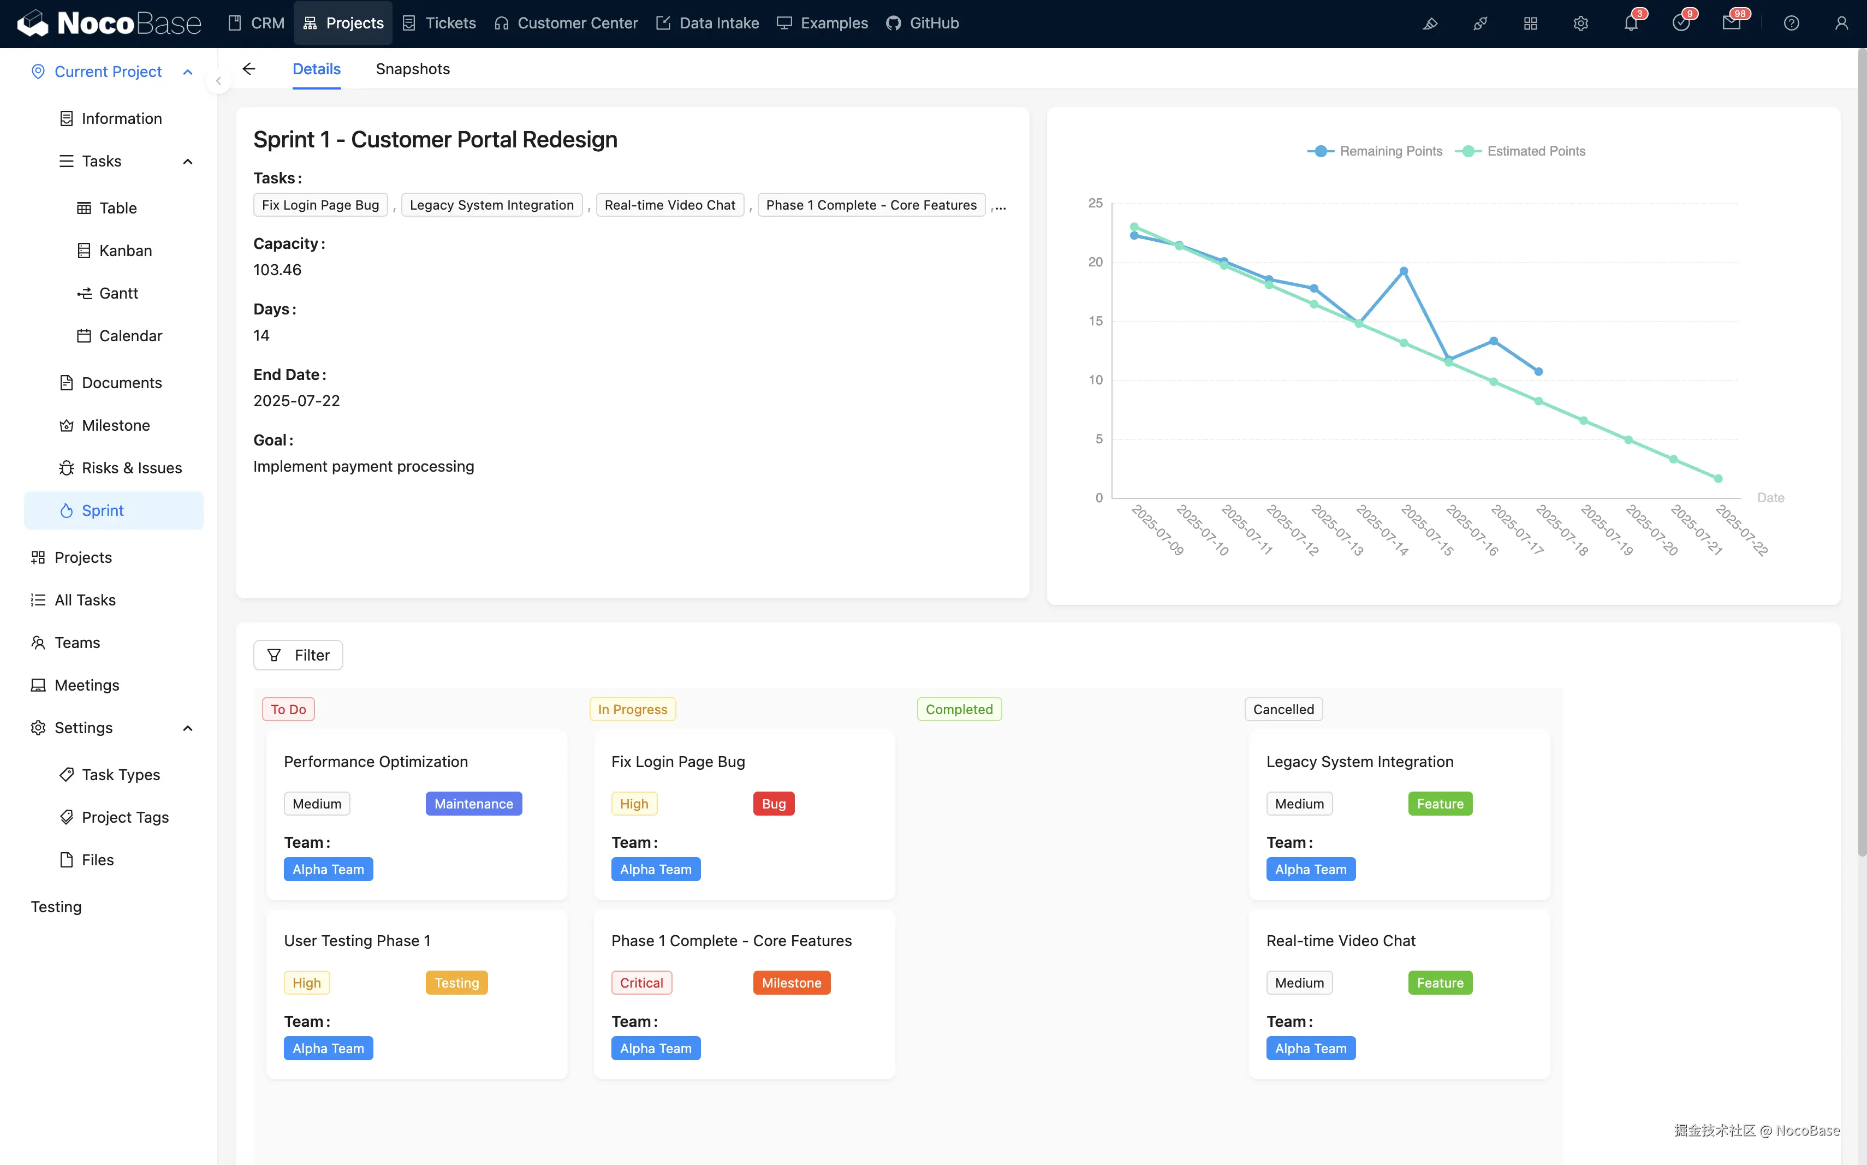Click the Filter button
The height and width of the screenshot is (1165, 1867).
[298, 655]
